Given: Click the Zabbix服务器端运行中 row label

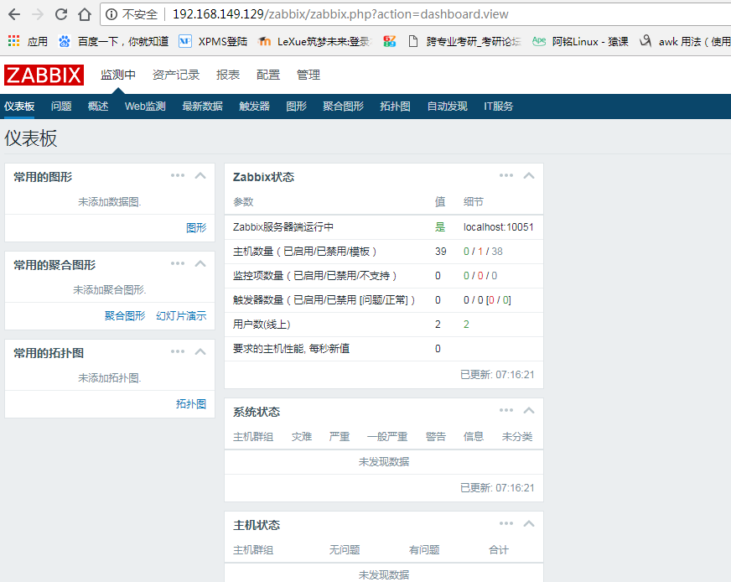Looking at the screenshot, I should pos(283,227).
